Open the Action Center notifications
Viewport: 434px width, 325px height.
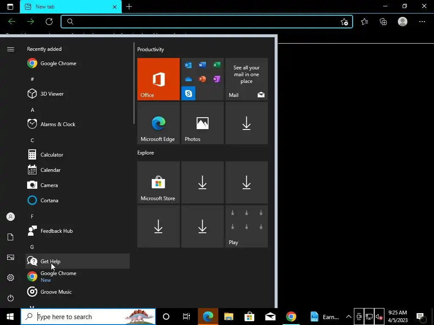coord(420,317)
